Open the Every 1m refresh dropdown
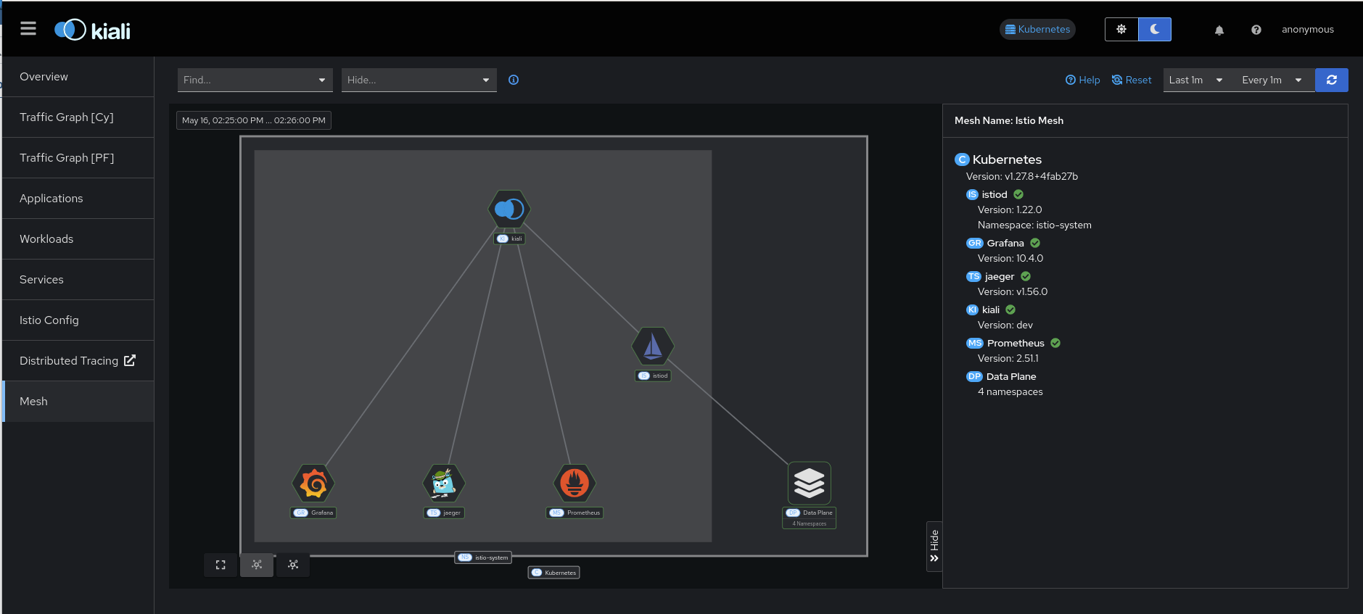 coord(1272,80)
